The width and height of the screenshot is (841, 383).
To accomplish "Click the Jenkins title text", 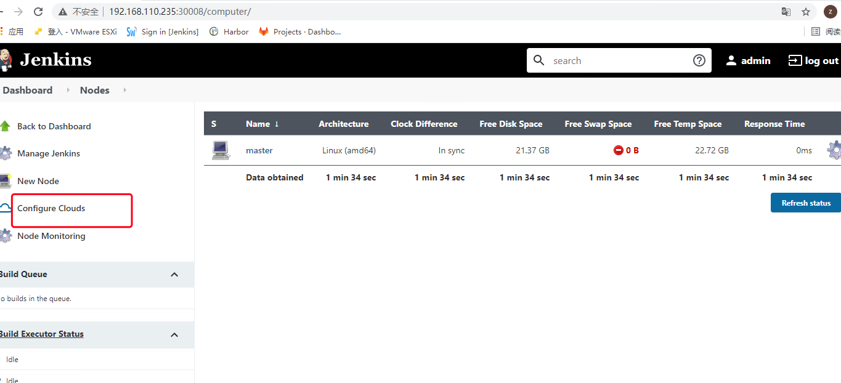I will coord(55,60).
